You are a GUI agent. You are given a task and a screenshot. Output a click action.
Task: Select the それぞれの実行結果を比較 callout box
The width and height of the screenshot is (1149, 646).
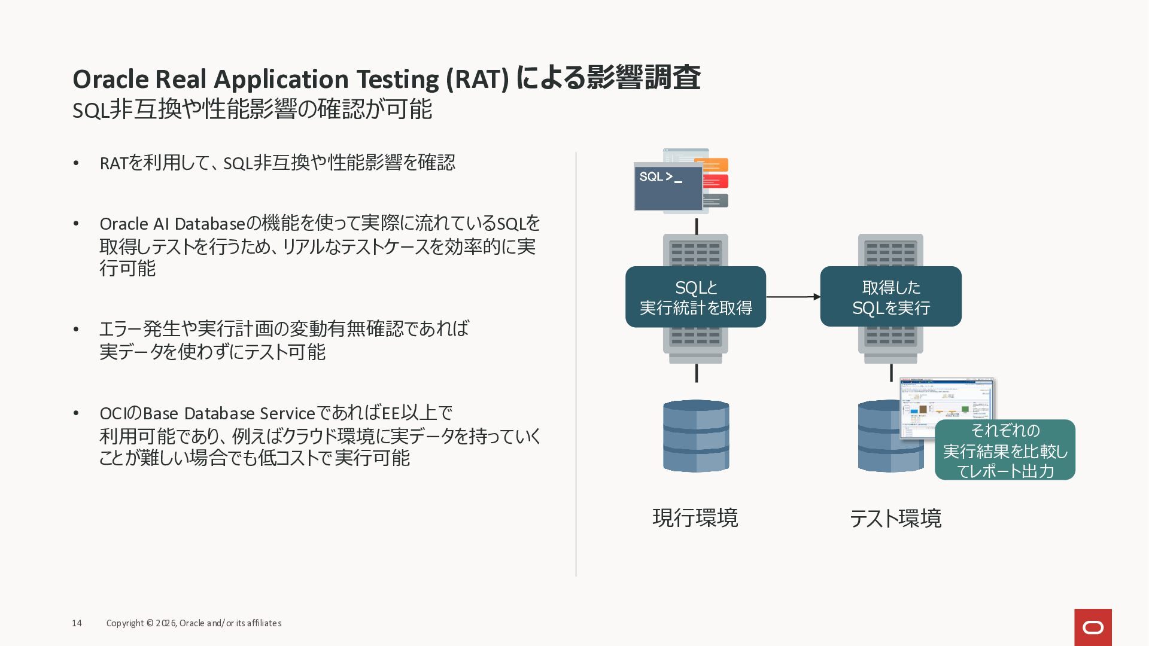coord(1005,450)
